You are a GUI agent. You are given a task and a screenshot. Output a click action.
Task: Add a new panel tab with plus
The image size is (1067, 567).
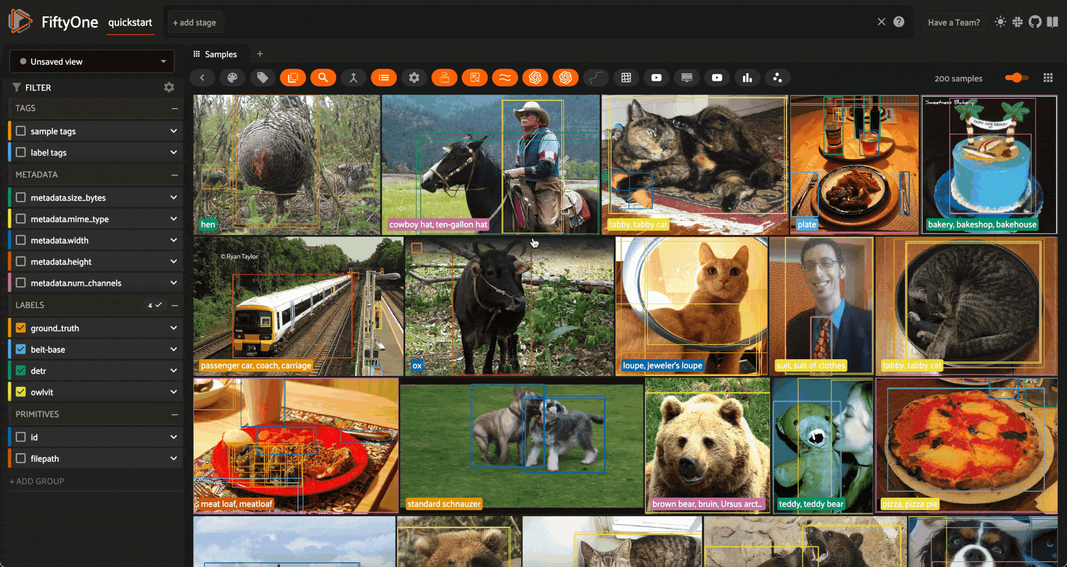[260, 54]
